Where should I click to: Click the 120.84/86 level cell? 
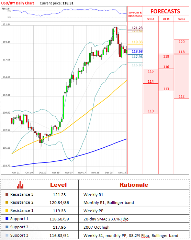[x=59, y=203]
